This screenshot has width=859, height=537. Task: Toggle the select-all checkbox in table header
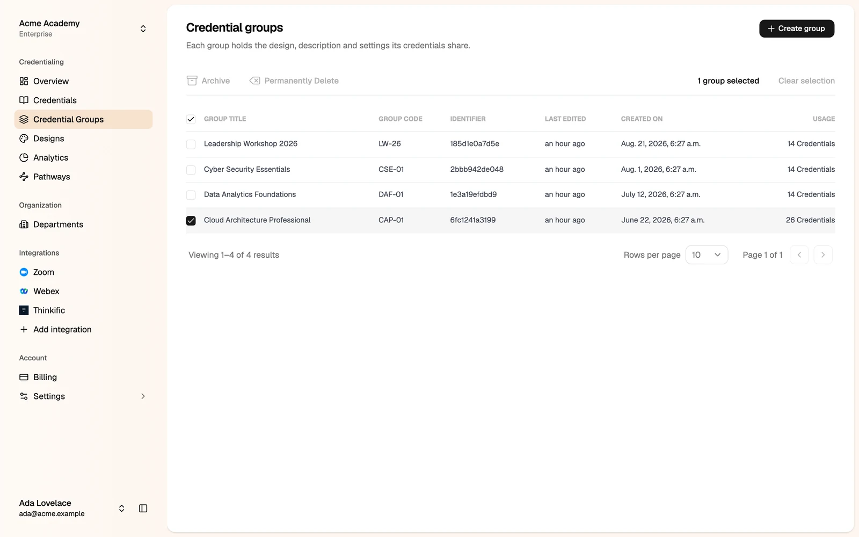191,119
